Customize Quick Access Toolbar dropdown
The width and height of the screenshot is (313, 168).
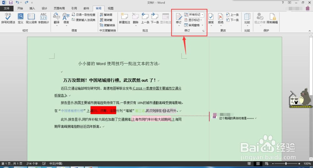[32, 2]
